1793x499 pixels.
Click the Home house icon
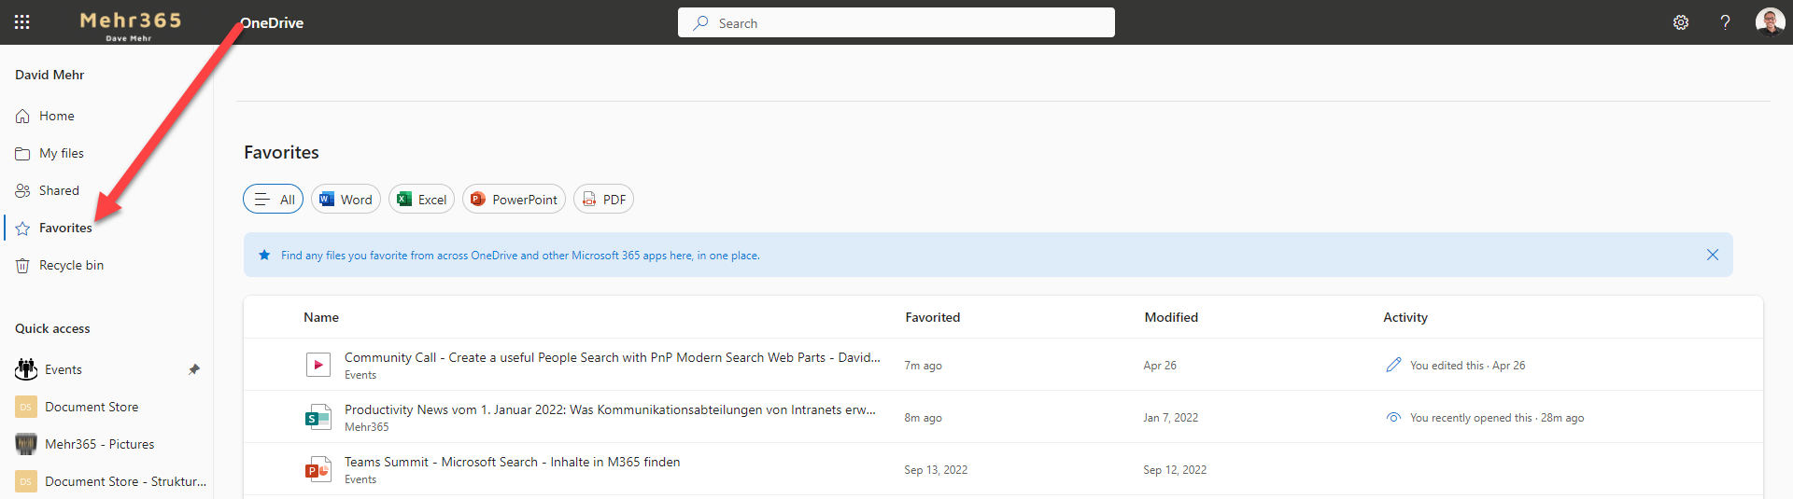point(22,117)
